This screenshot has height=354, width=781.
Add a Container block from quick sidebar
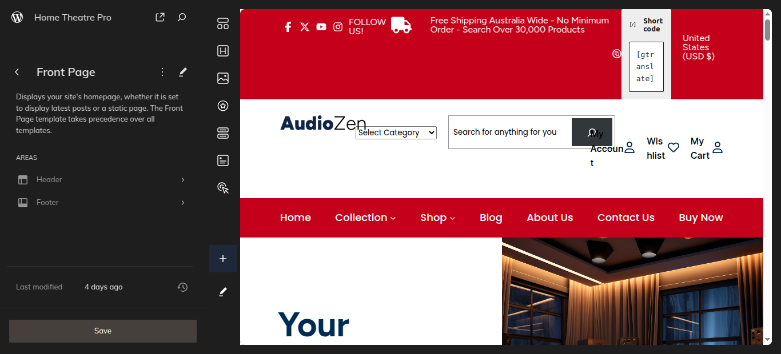(x=223, y=23)
